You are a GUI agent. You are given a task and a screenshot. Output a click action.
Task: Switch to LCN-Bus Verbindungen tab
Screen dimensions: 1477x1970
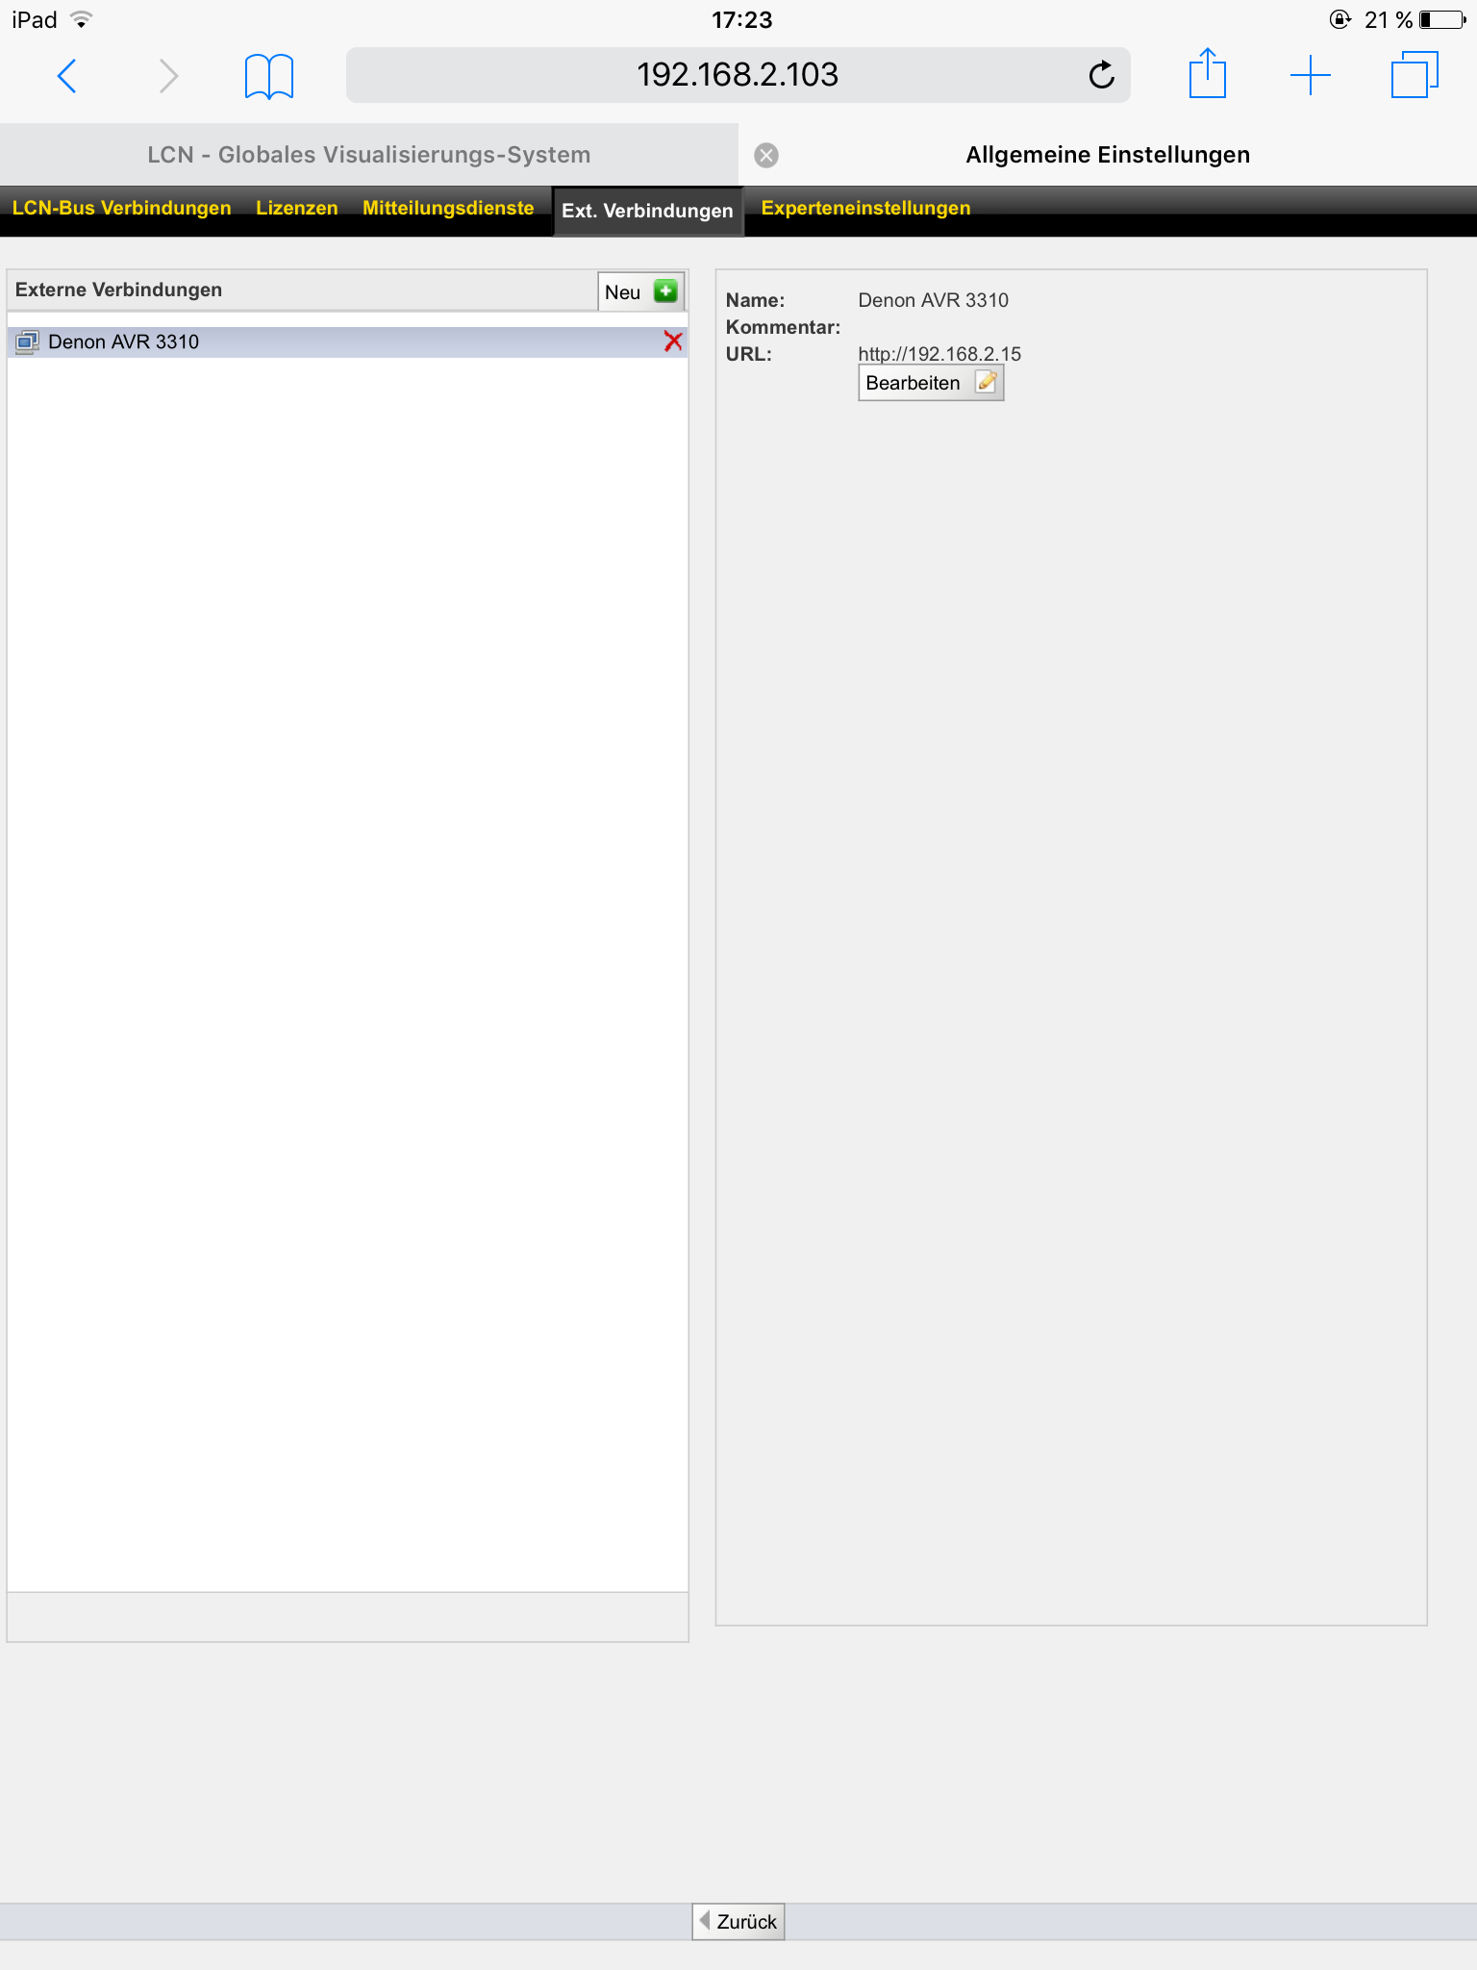122,209
